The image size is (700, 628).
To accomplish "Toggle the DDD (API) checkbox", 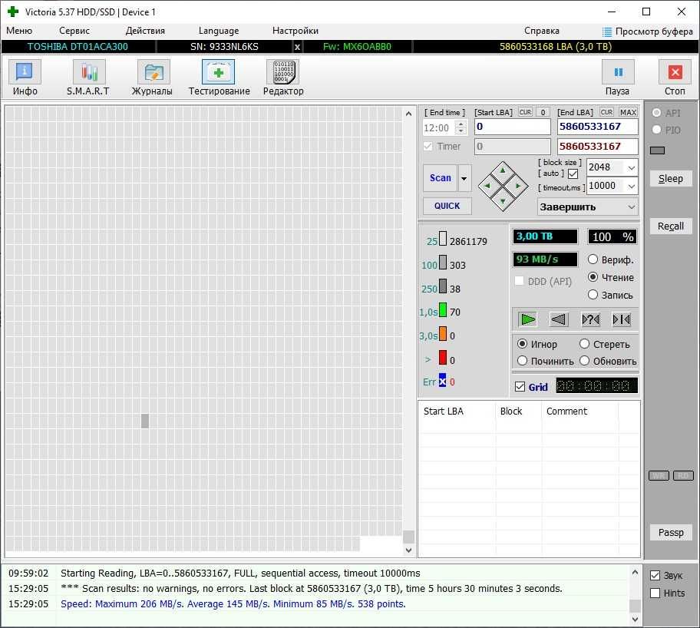I will [519, 281].
